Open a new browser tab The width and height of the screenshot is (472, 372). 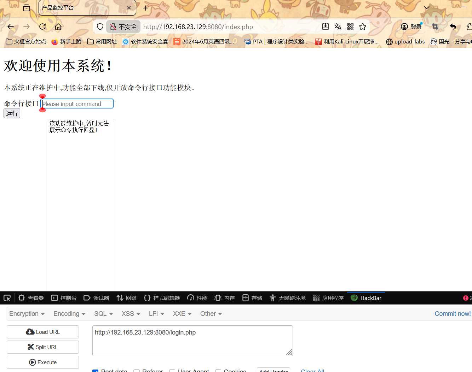coord(145,8)
